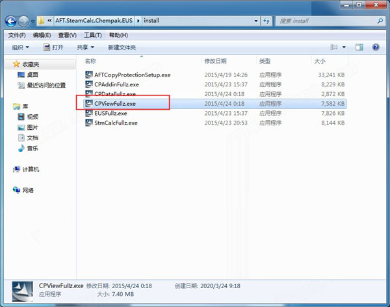
Task: Click the folder icon in the address bar
Action: point(41,21)
